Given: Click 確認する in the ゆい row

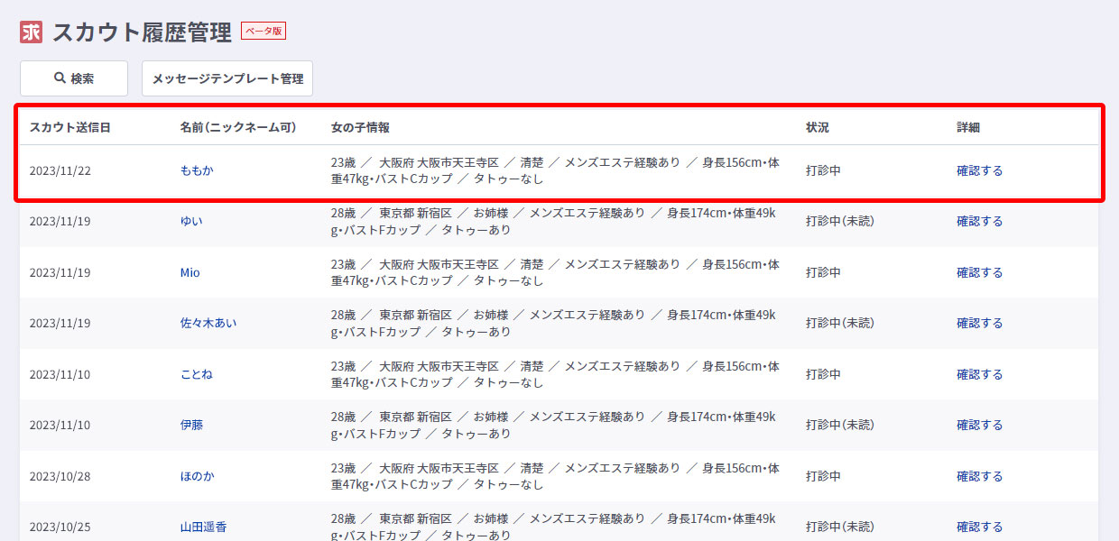Looking at the screenshot, I should click(x=979, y=221).
